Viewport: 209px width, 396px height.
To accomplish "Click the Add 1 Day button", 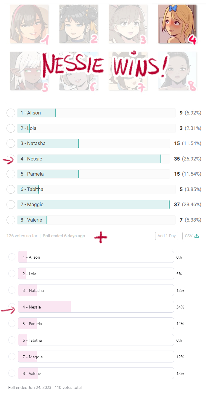I will (x=167, y=236).
